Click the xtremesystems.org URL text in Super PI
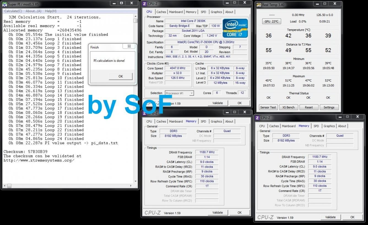The height and width of the screenshot is (225, 368). [x=39, y=160]
